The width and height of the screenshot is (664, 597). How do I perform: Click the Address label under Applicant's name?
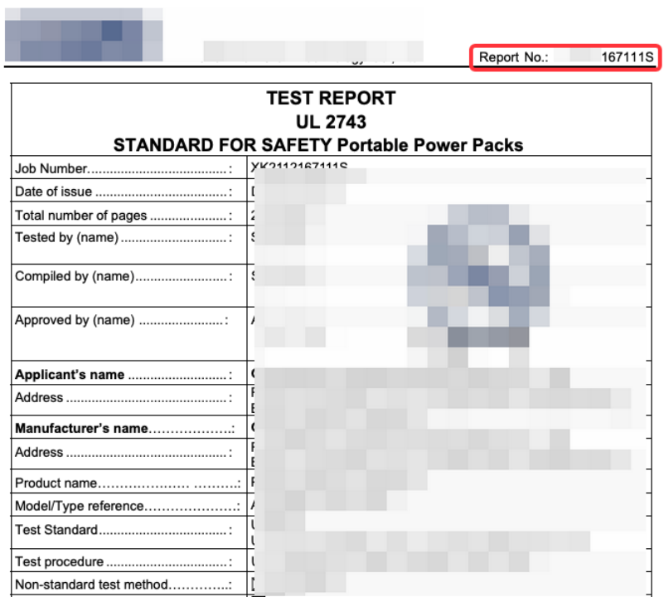[39, 398]
